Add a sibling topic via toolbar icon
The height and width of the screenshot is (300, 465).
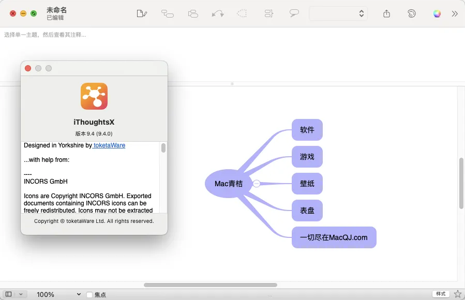point(193,13)
